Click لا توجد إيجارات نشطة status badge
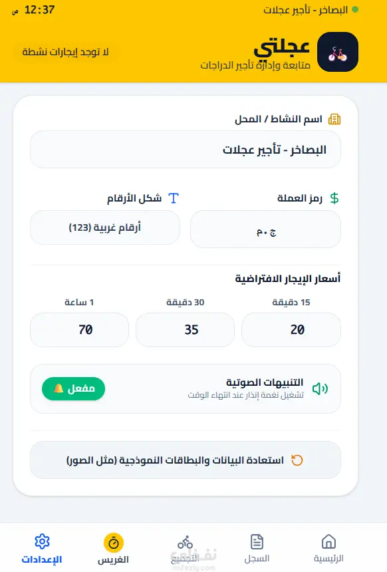 65,52
